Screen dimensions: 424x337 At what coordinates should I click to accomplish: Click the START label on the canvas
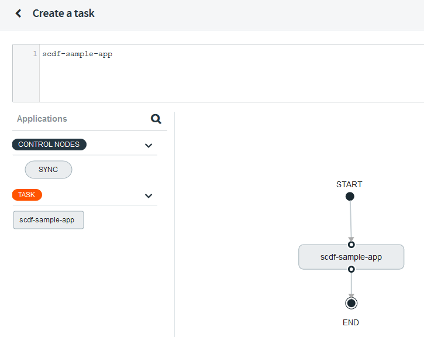349,184
